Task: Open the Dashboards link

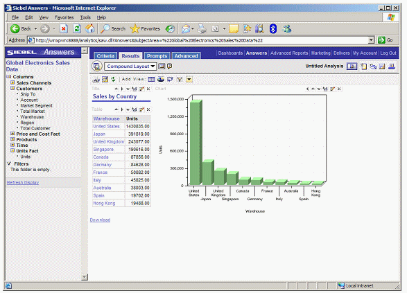Action: tap(230, 53)
